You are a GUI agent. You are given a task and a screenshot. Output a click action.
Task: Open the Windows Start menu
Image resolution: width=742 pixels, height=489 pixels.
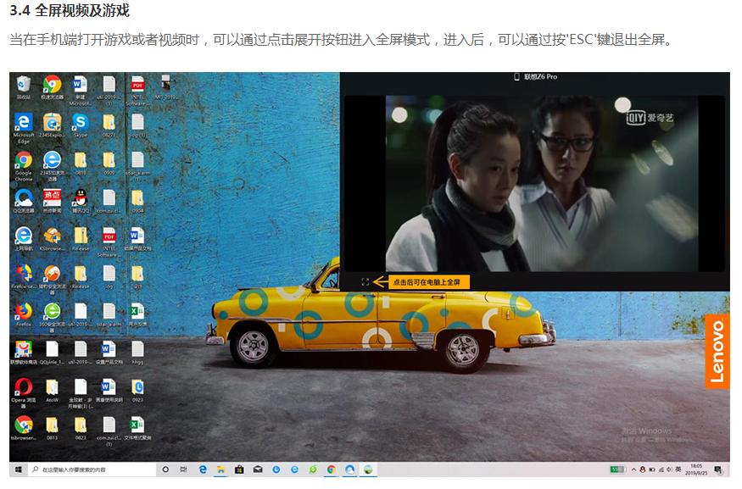[18, 468]
